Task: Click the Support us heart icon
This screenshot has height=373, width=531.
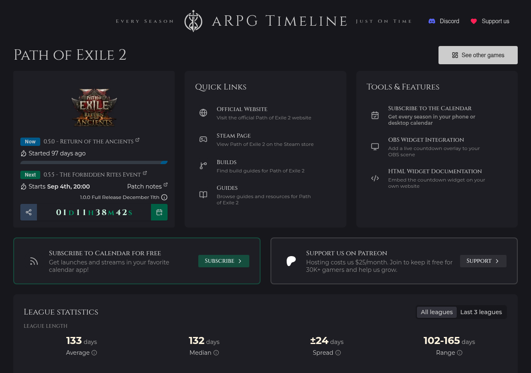Action: pyautogui.click(x=474, y=21)
